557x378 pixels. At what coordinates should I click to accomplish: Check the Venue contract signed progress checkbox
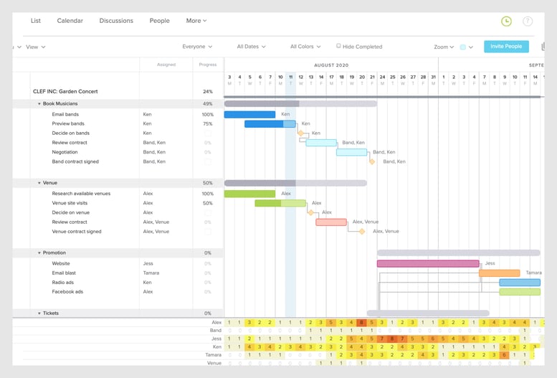208,232
